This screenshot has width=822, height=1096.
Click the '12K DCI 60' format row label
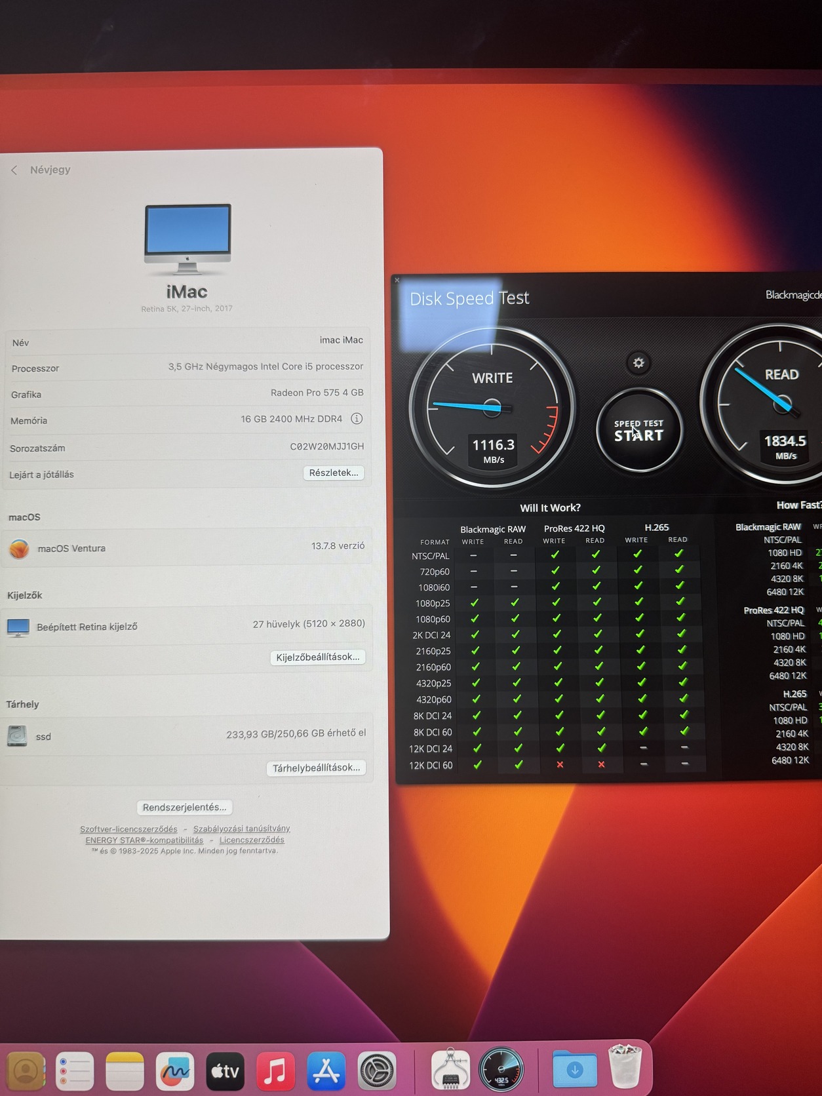pos(431,765)
